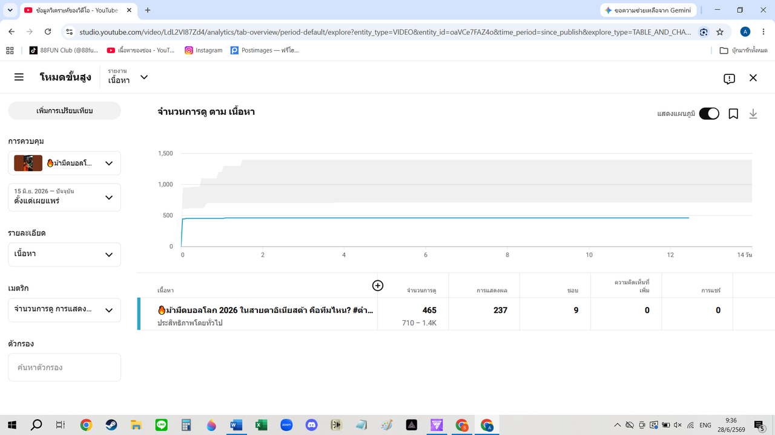The image size is (775, 435).
Task: Open the เมตริก metrics dropdown
Action: coord(64,310)
